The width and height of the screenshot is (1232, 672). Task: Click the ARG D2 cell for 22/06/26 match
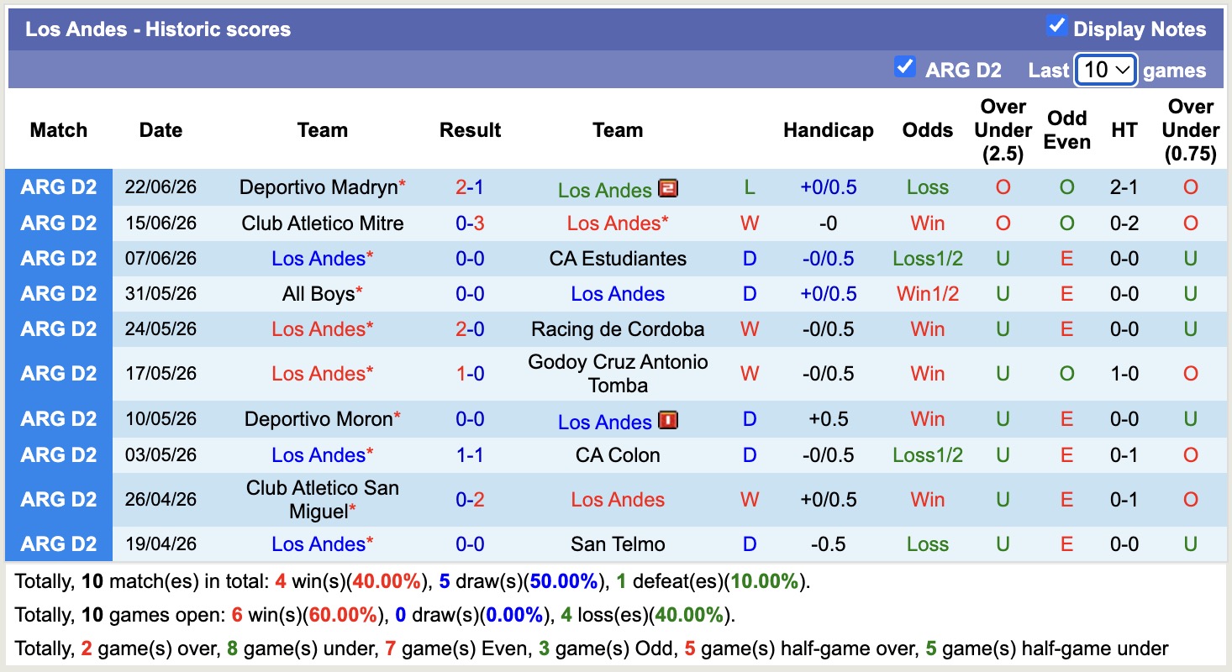59,187
